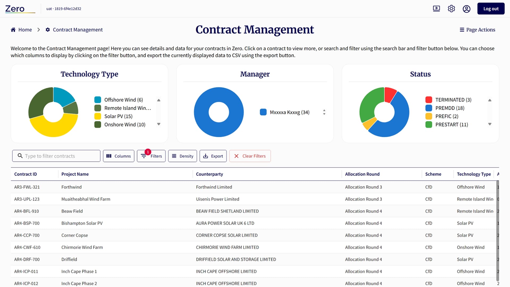Change table Density setting
510x287 pixels.
coord(182,156)
